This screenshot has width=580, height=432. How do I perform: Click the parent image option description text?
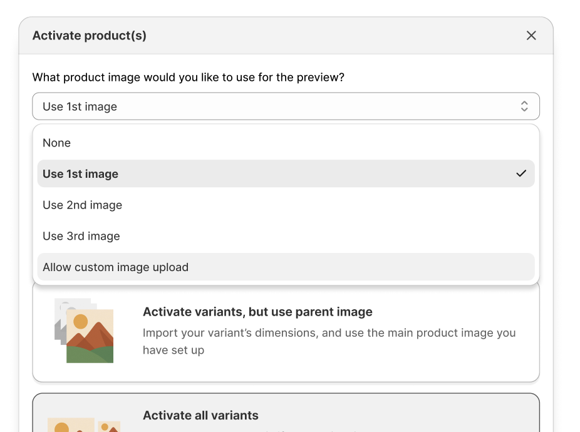coord(329,341)
